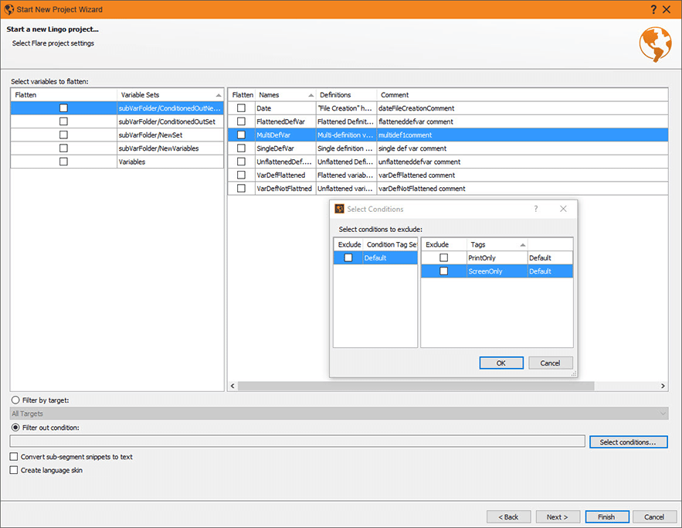Close the Select Conditions dialog
This screenshot has height=528, width=682.
tap(563, 209)
